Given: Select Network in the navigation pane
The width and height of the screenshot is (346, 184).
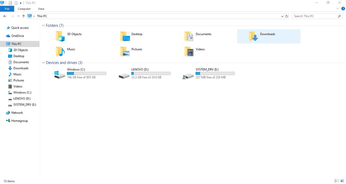Looking at the screenshot, I should pyautogui.click(x=17, y=113).
